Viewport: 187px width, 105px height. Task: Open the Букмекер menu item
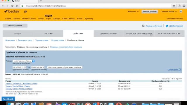coord(89,19)
